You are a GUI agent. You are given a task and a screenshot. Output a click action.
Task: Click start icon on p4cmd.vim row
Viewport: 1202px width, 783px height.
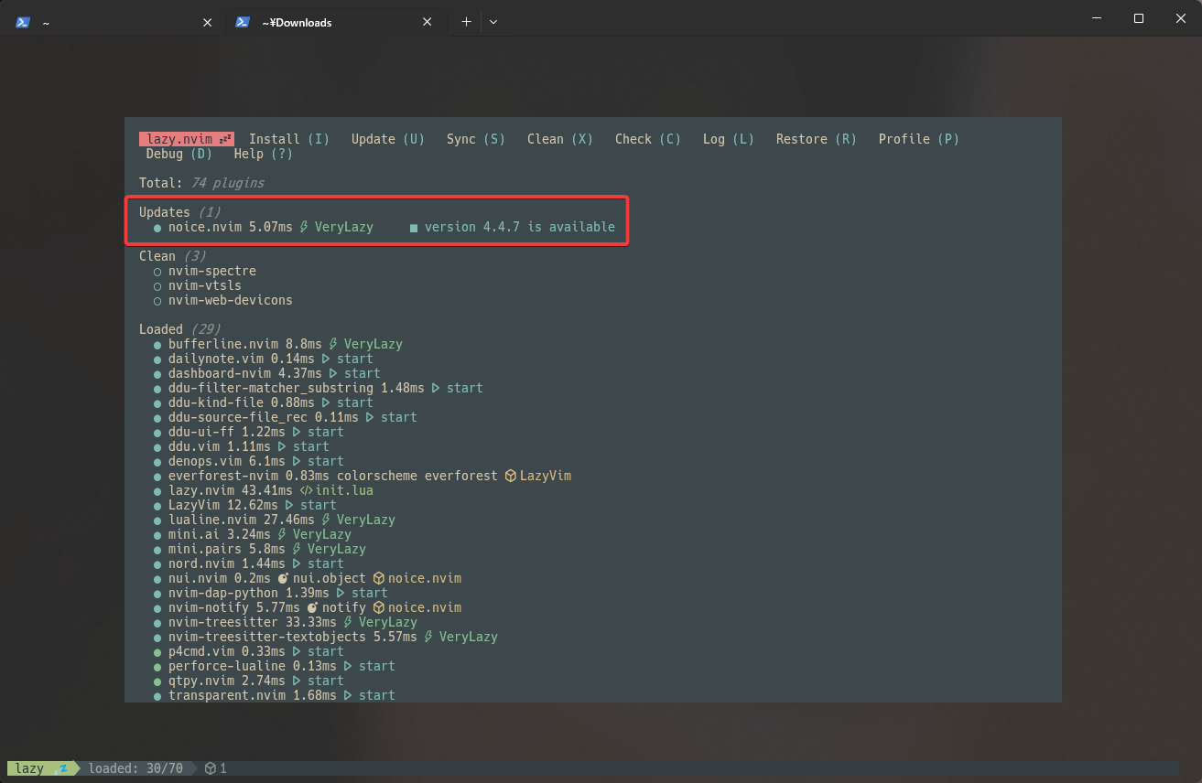pyautogui.click(x=297, y=651)
